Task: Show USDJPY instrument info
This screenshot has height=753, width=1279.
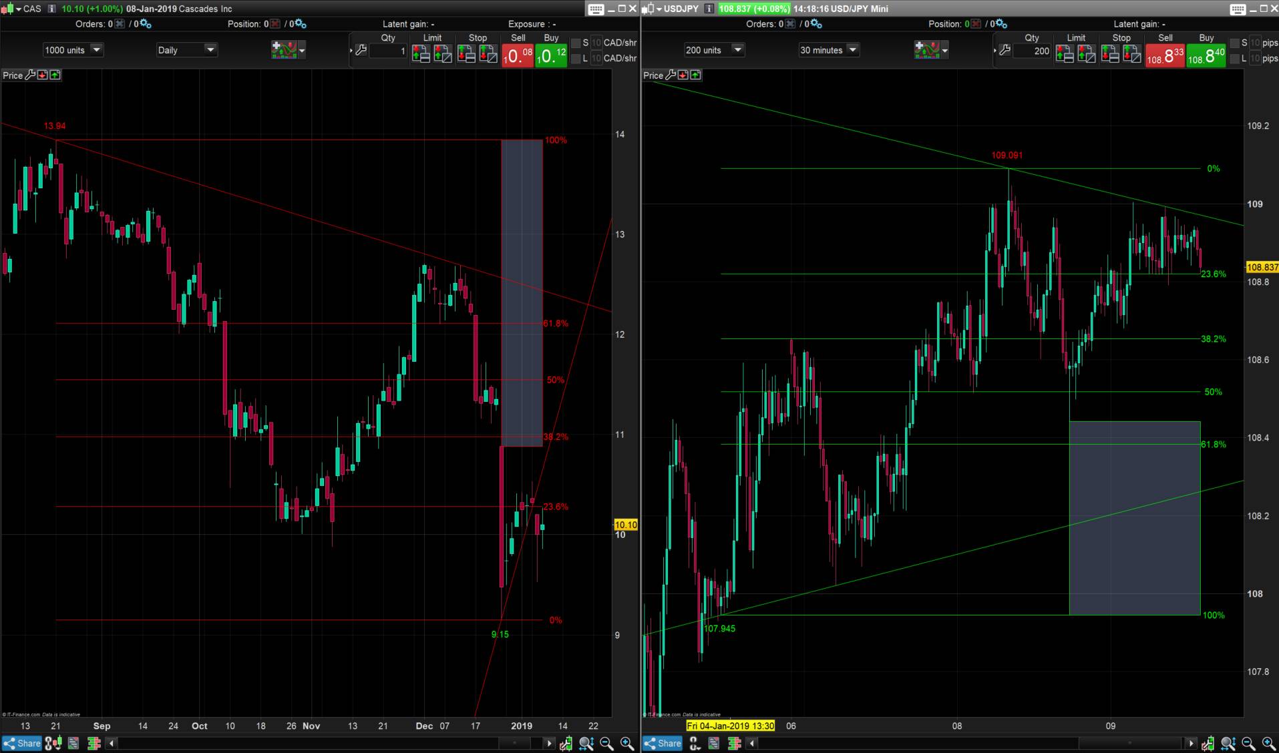Action: click(x=709, y=9)
